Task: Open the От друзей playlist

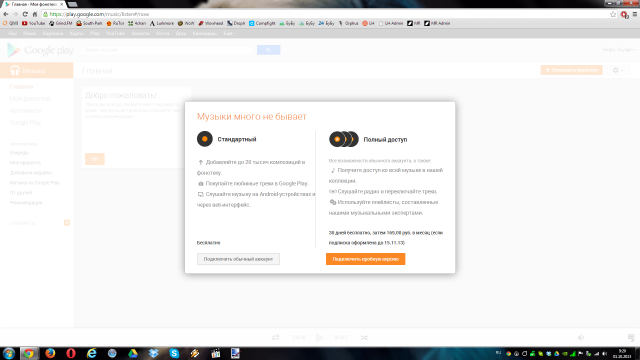Action: click(x=21, y=192)
